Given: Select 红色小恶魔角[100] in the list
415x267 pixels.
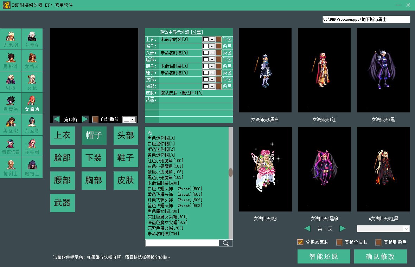Looking at the screenshot, I should pos(165,161).
